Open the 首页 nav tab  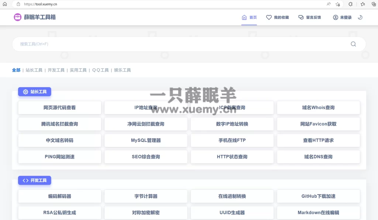tap(249, 17)
